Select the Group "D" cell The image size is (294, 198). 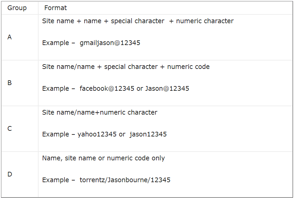(9, 174)
